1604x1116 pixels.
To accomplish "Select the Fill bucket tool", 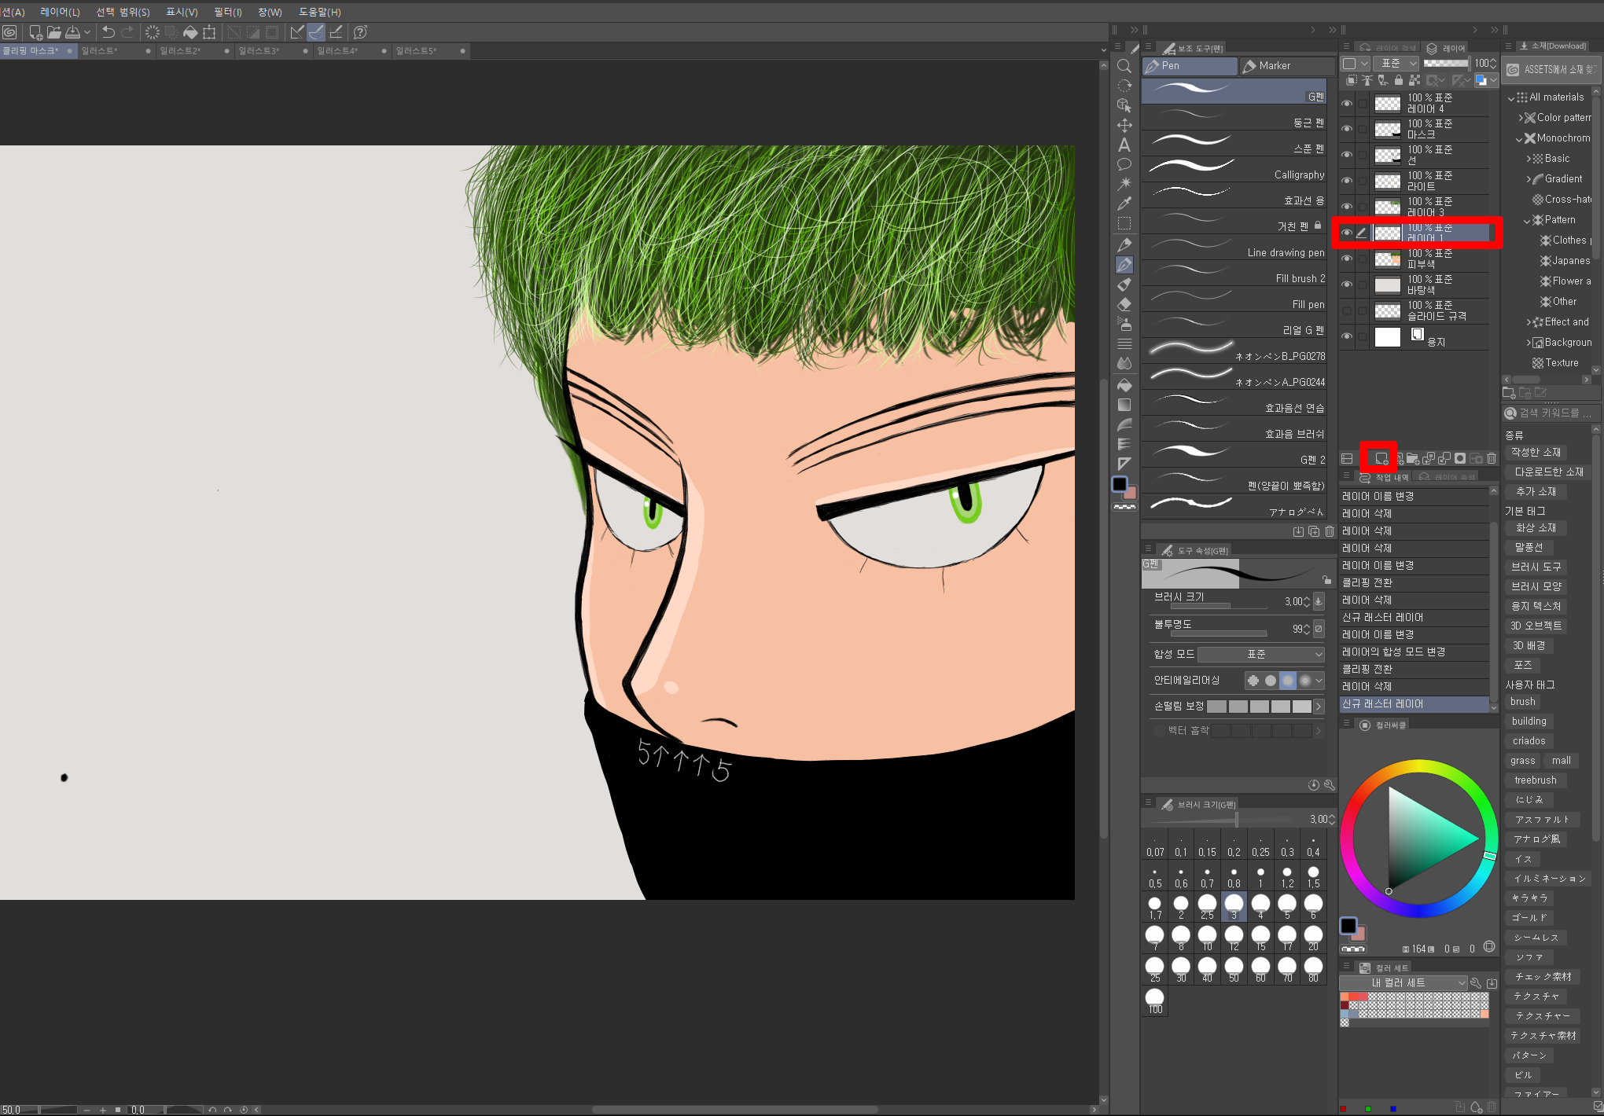I will [x=1124, y=385].
